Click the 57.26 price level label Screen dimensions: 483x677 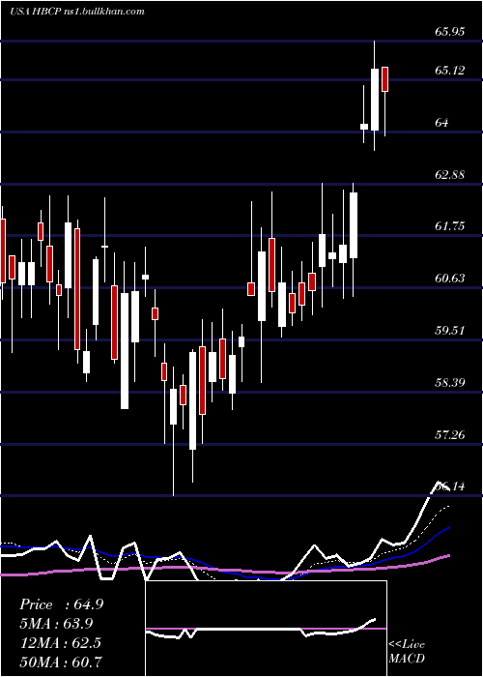point(450,434)
